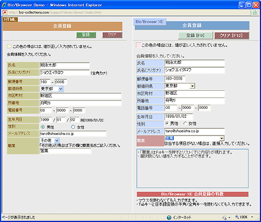Click birth year field 1999
The height and width of the screenshot is (222, 261).
45,120
